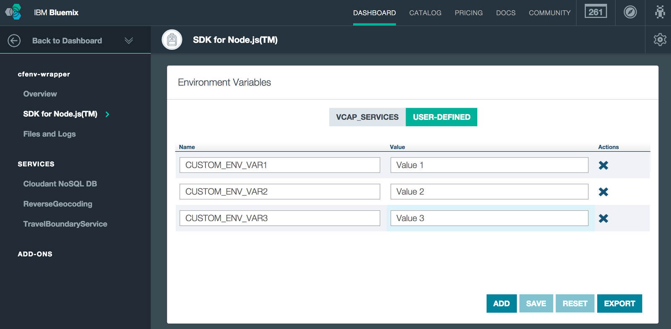Image resolution: width=671 pixels, height=329 pixels.
Task: Click the Value 1 input field
Action: click(489, 165)
